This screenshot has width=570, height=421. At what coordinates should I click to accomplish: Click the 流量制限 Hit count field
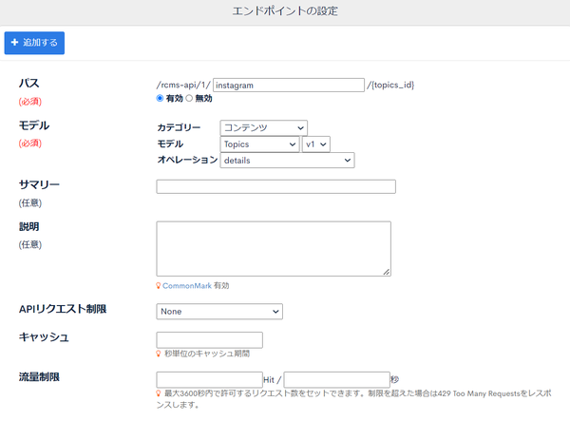[x=209, y=380]
